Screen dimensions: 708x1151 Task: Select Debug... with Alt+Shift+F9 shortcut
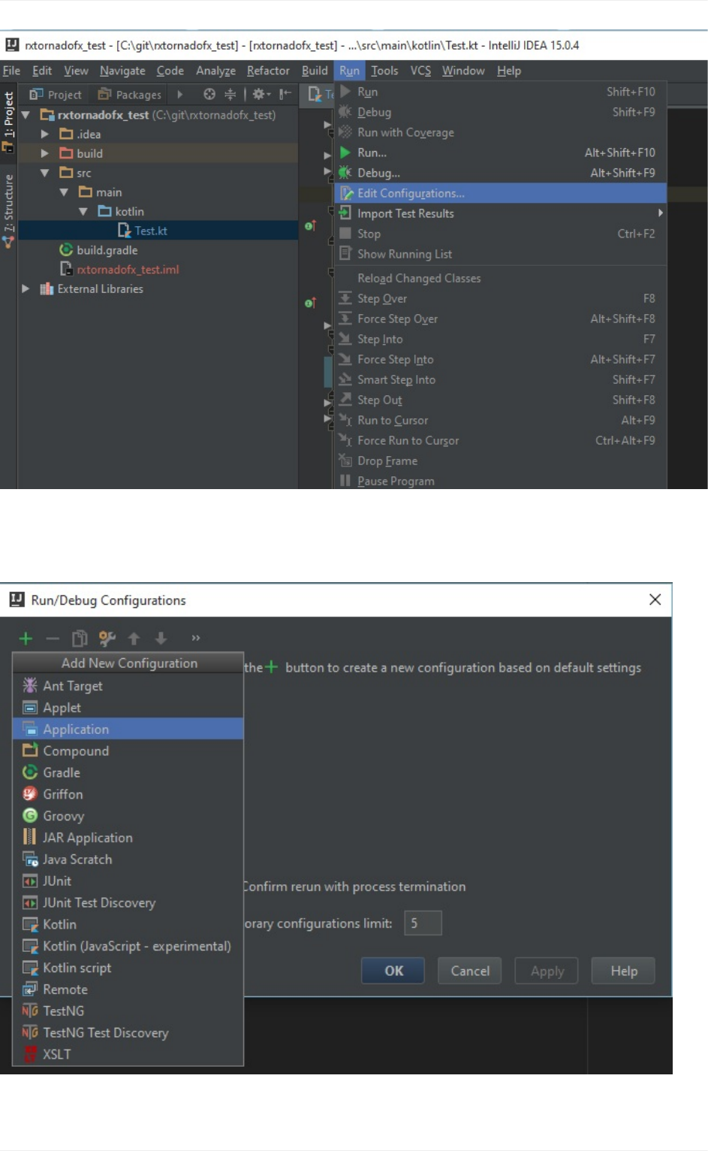500,173
